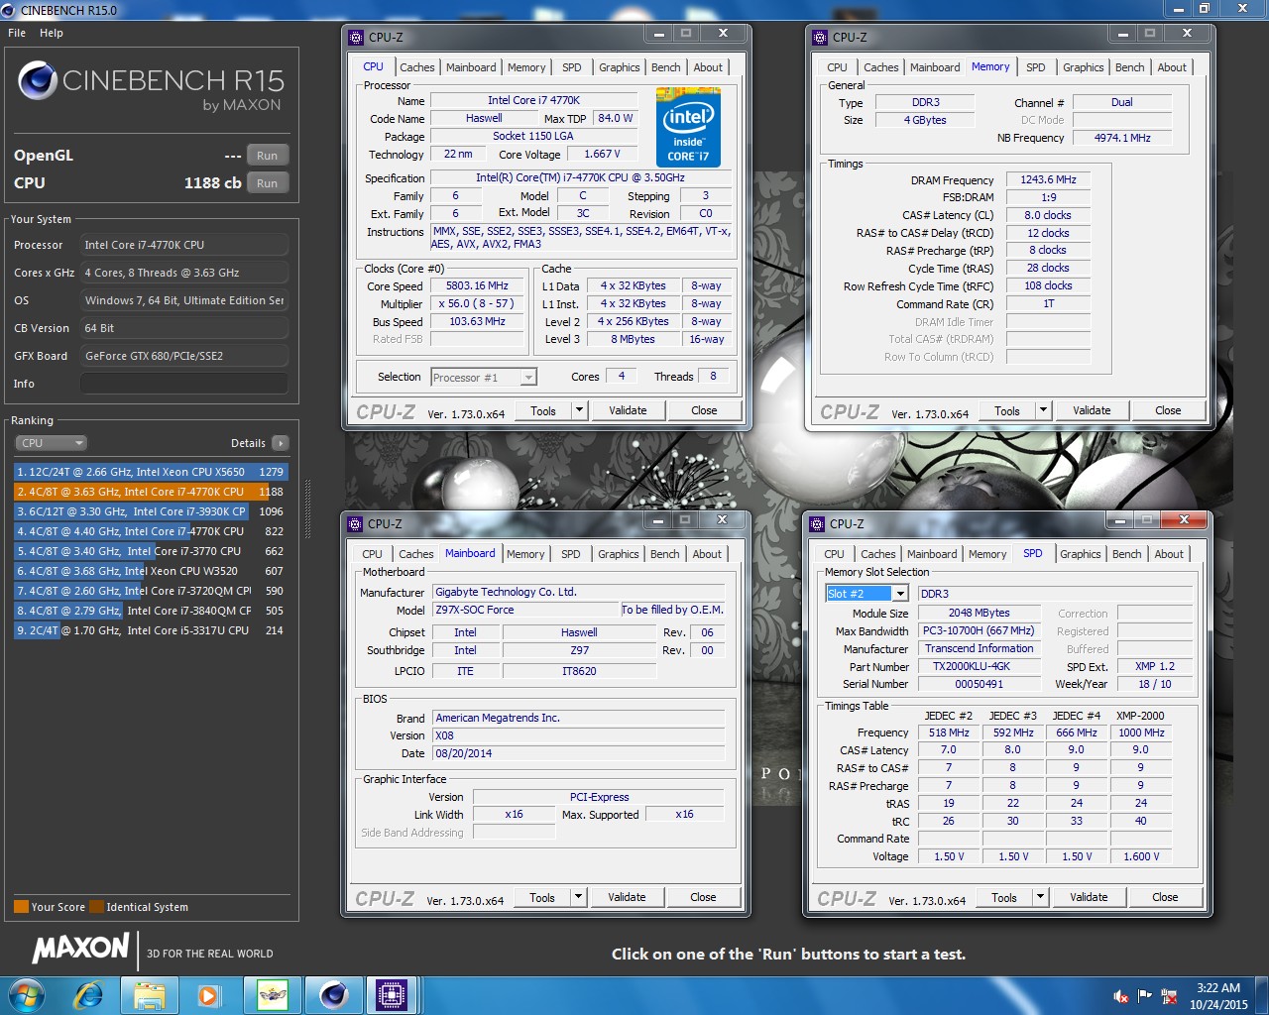
Task: Open the File menu in Cinebench
Action: 17,33
